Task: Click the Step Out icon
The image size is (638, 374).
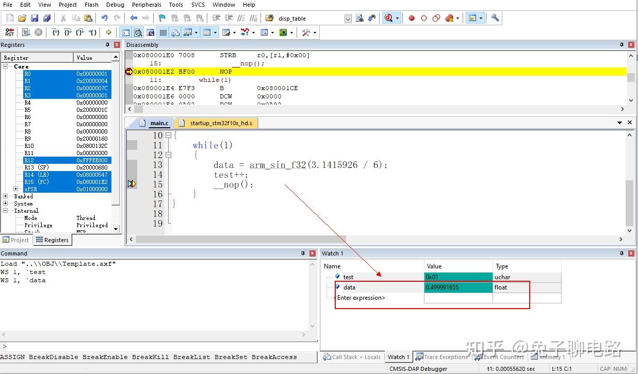Action: (x=80, y=32)
